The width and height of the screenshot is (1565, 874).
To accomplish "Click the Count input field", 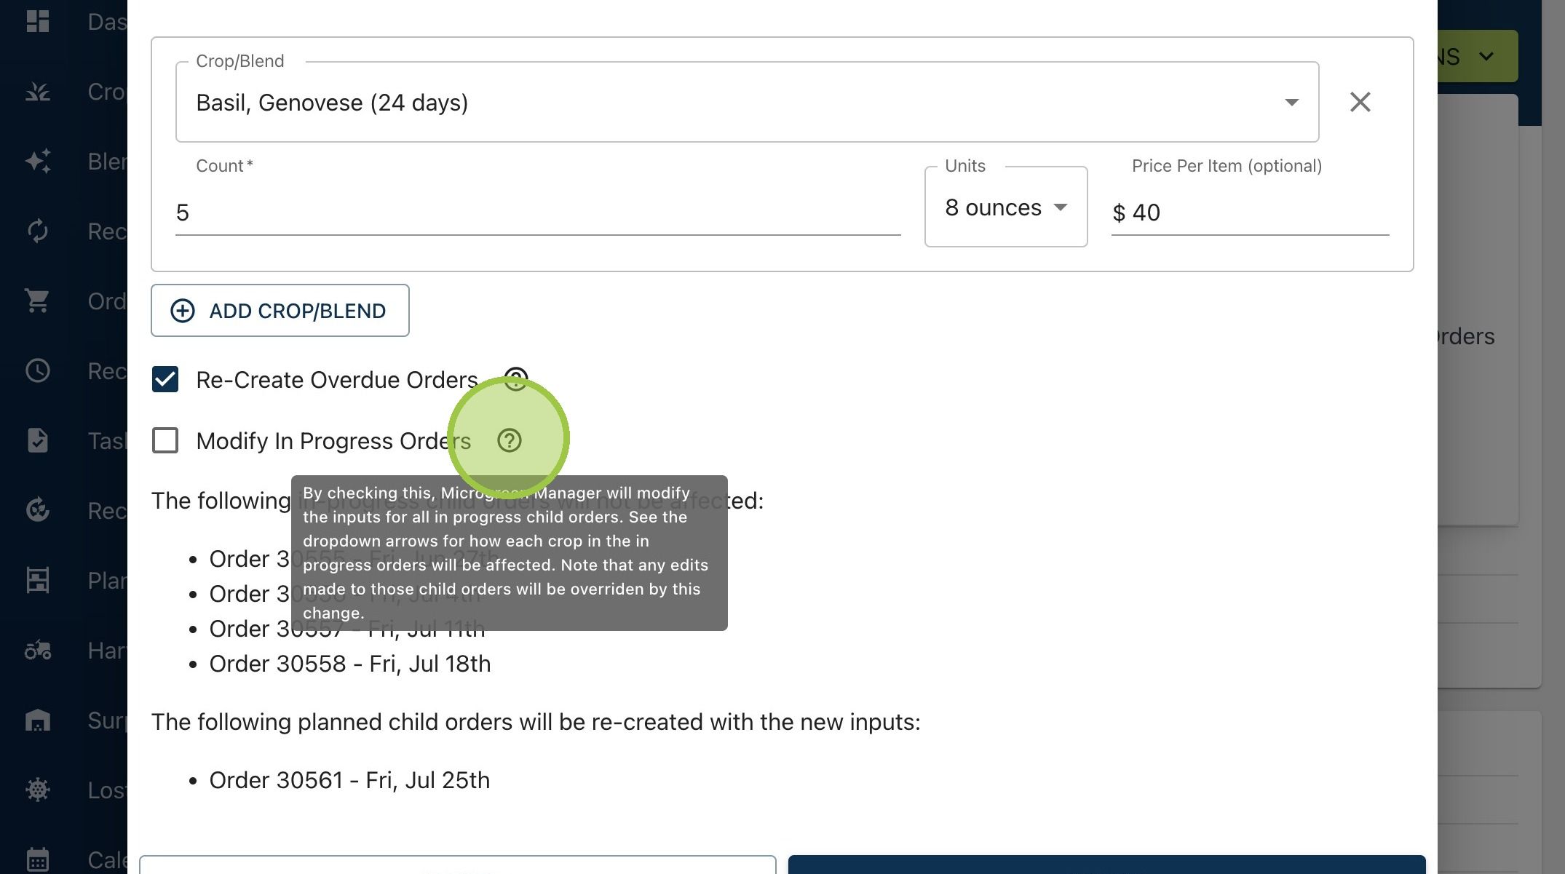I will coord(538,212).
